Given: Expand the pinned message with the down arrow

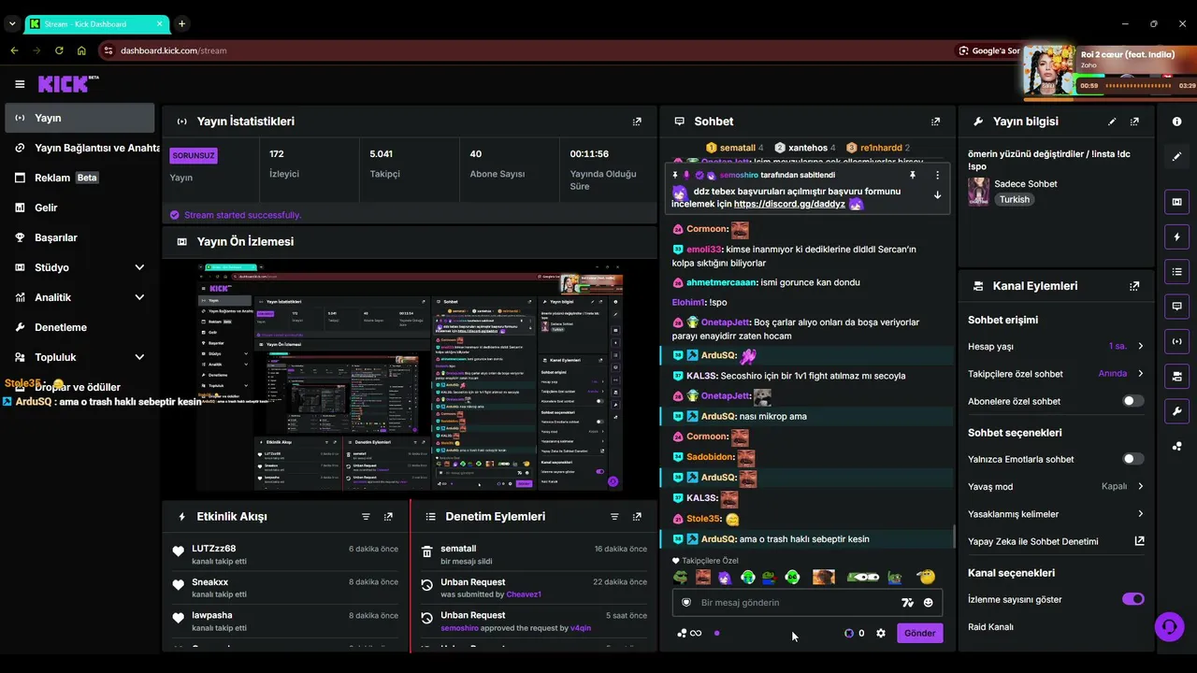Looking at the screenshot, I should (937, 195).
